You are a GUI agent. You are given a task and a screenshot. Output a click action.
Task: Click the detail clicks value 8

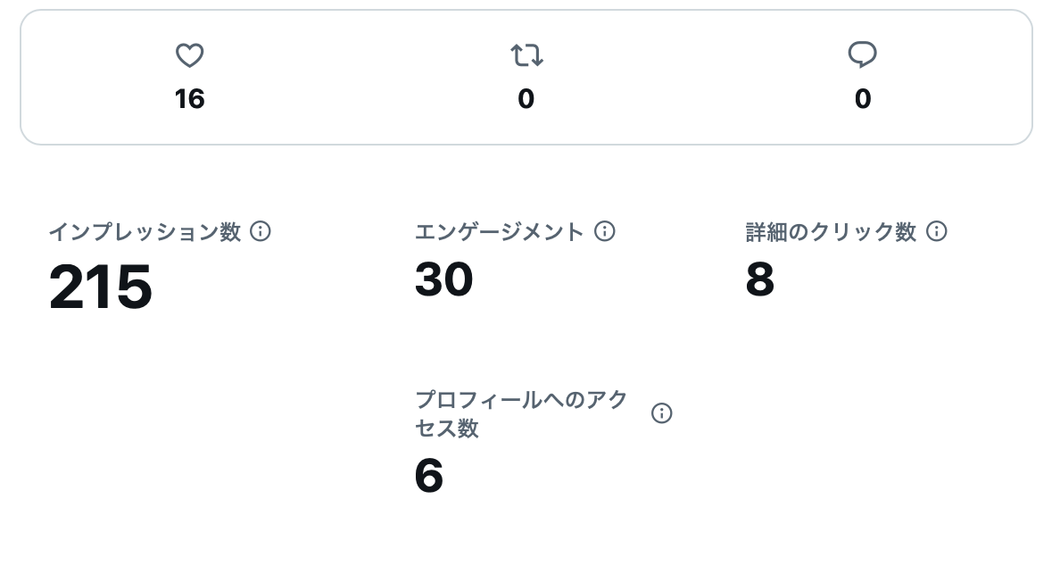pos(759,279)
